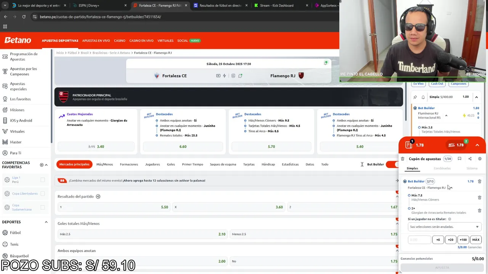Collapse Fluminense RJ - Internacional RS details

point(446,116)
